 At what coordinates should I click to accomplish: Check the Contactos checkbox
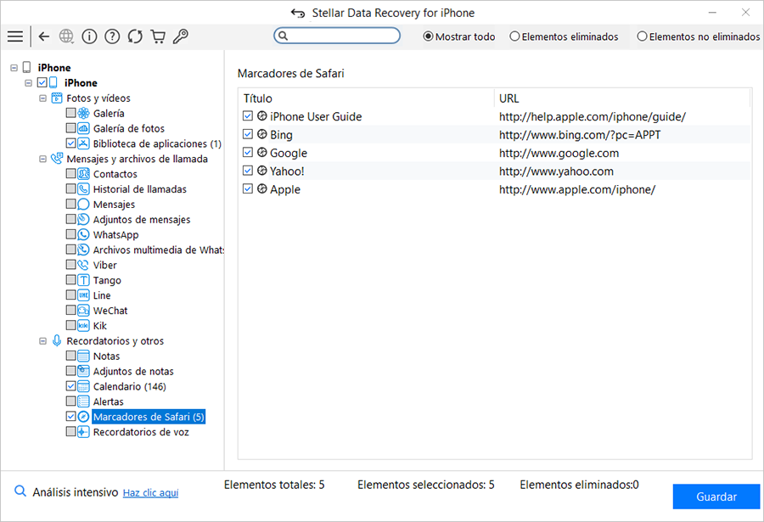(x=70, y=173)
